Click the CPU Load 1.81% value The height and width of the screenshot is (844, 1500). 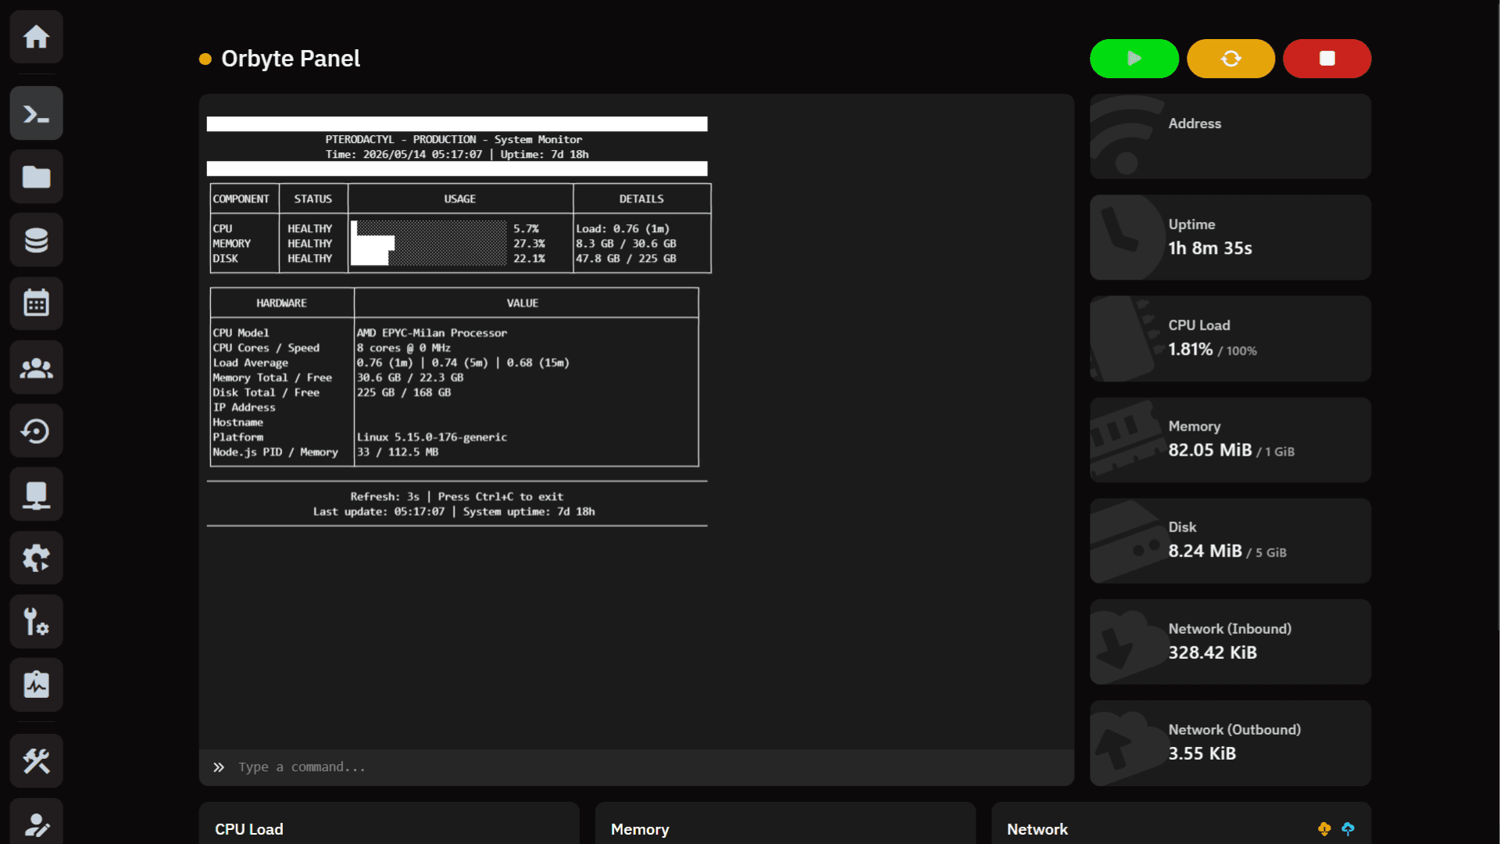point(1191,349)
